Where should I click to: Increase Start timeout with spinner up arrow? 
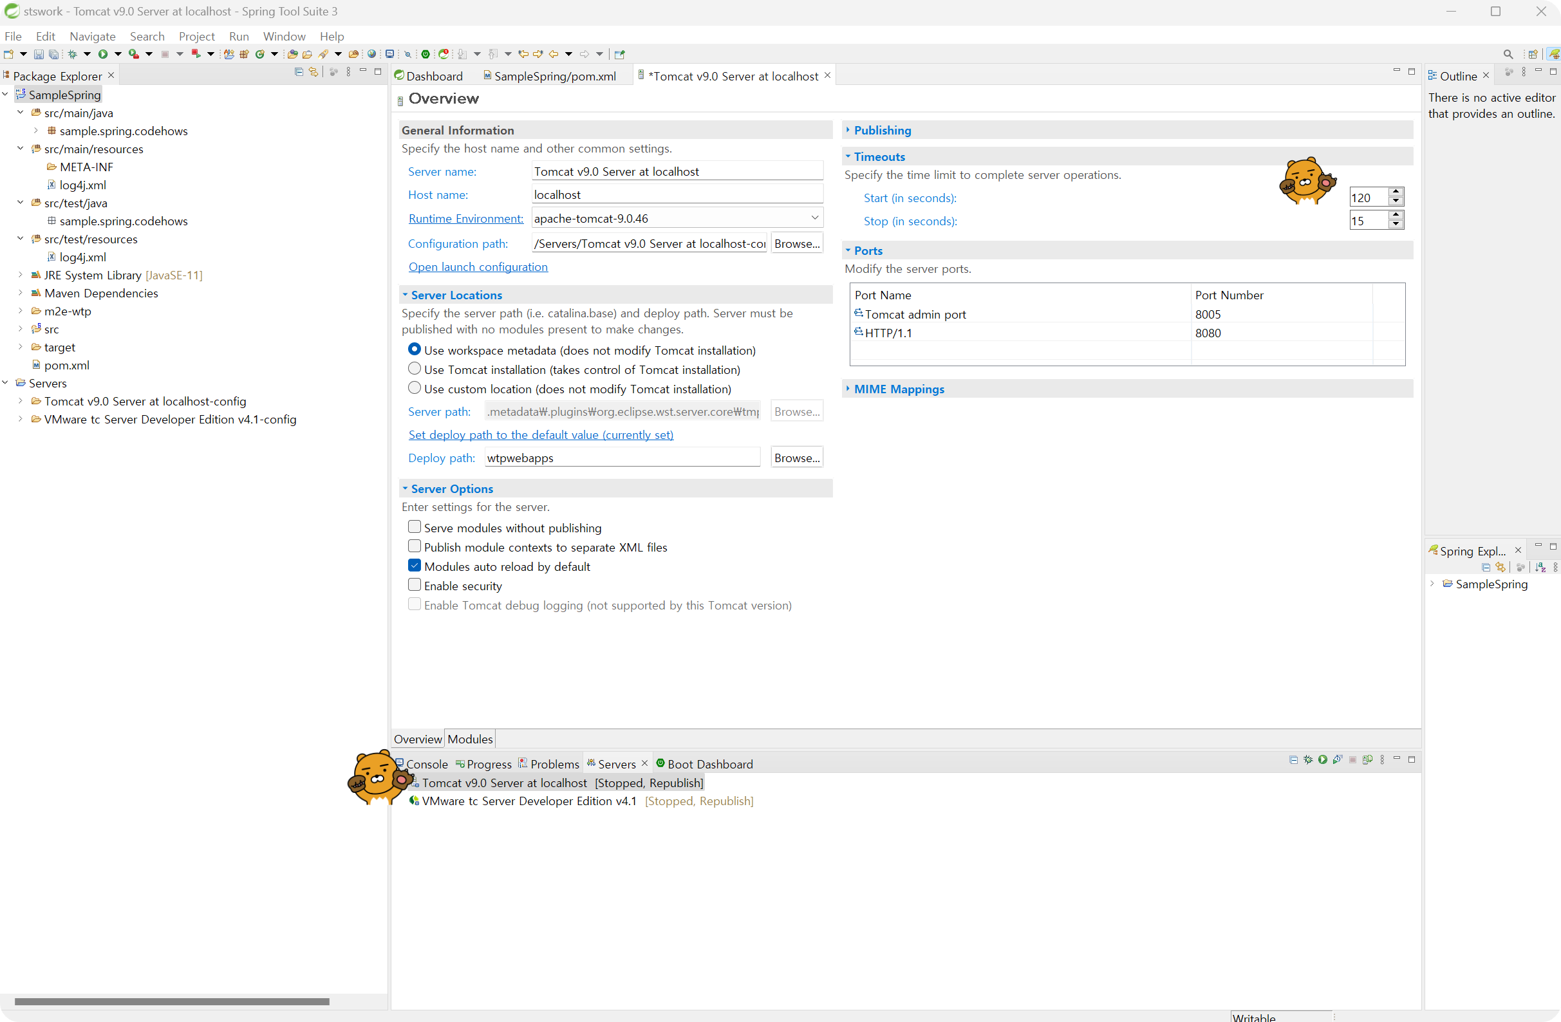(x=1396, y=192)
